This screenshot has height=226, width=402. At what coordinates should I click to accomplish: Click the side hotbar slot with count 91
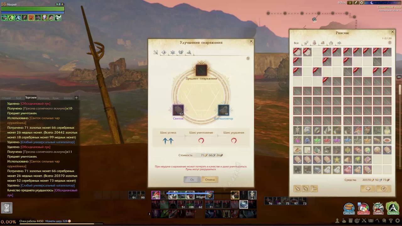click(x=133, y=195)
